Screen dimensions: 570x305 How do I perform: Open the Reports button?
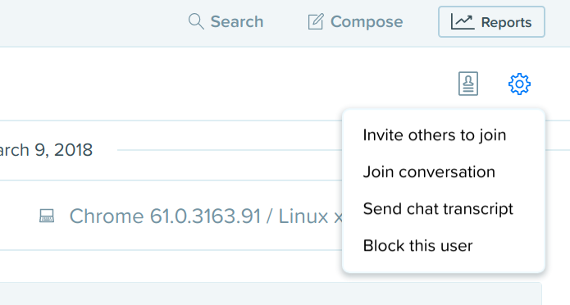491,22
